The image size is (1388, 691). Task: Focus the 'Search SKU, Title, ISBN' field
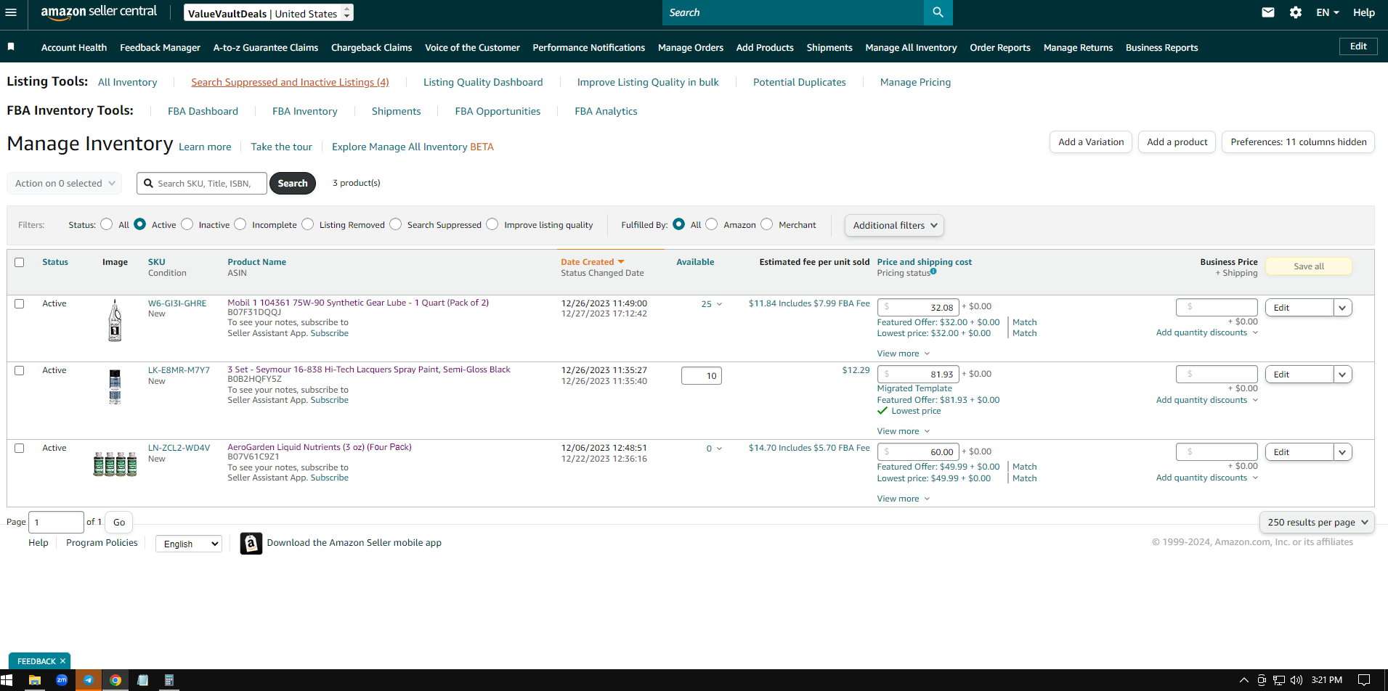click(202, 183)
